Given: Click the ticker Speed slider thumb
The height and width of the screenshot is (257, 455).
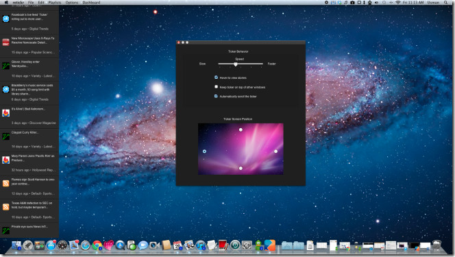Looking at the screenshot, I should point(236,64).
